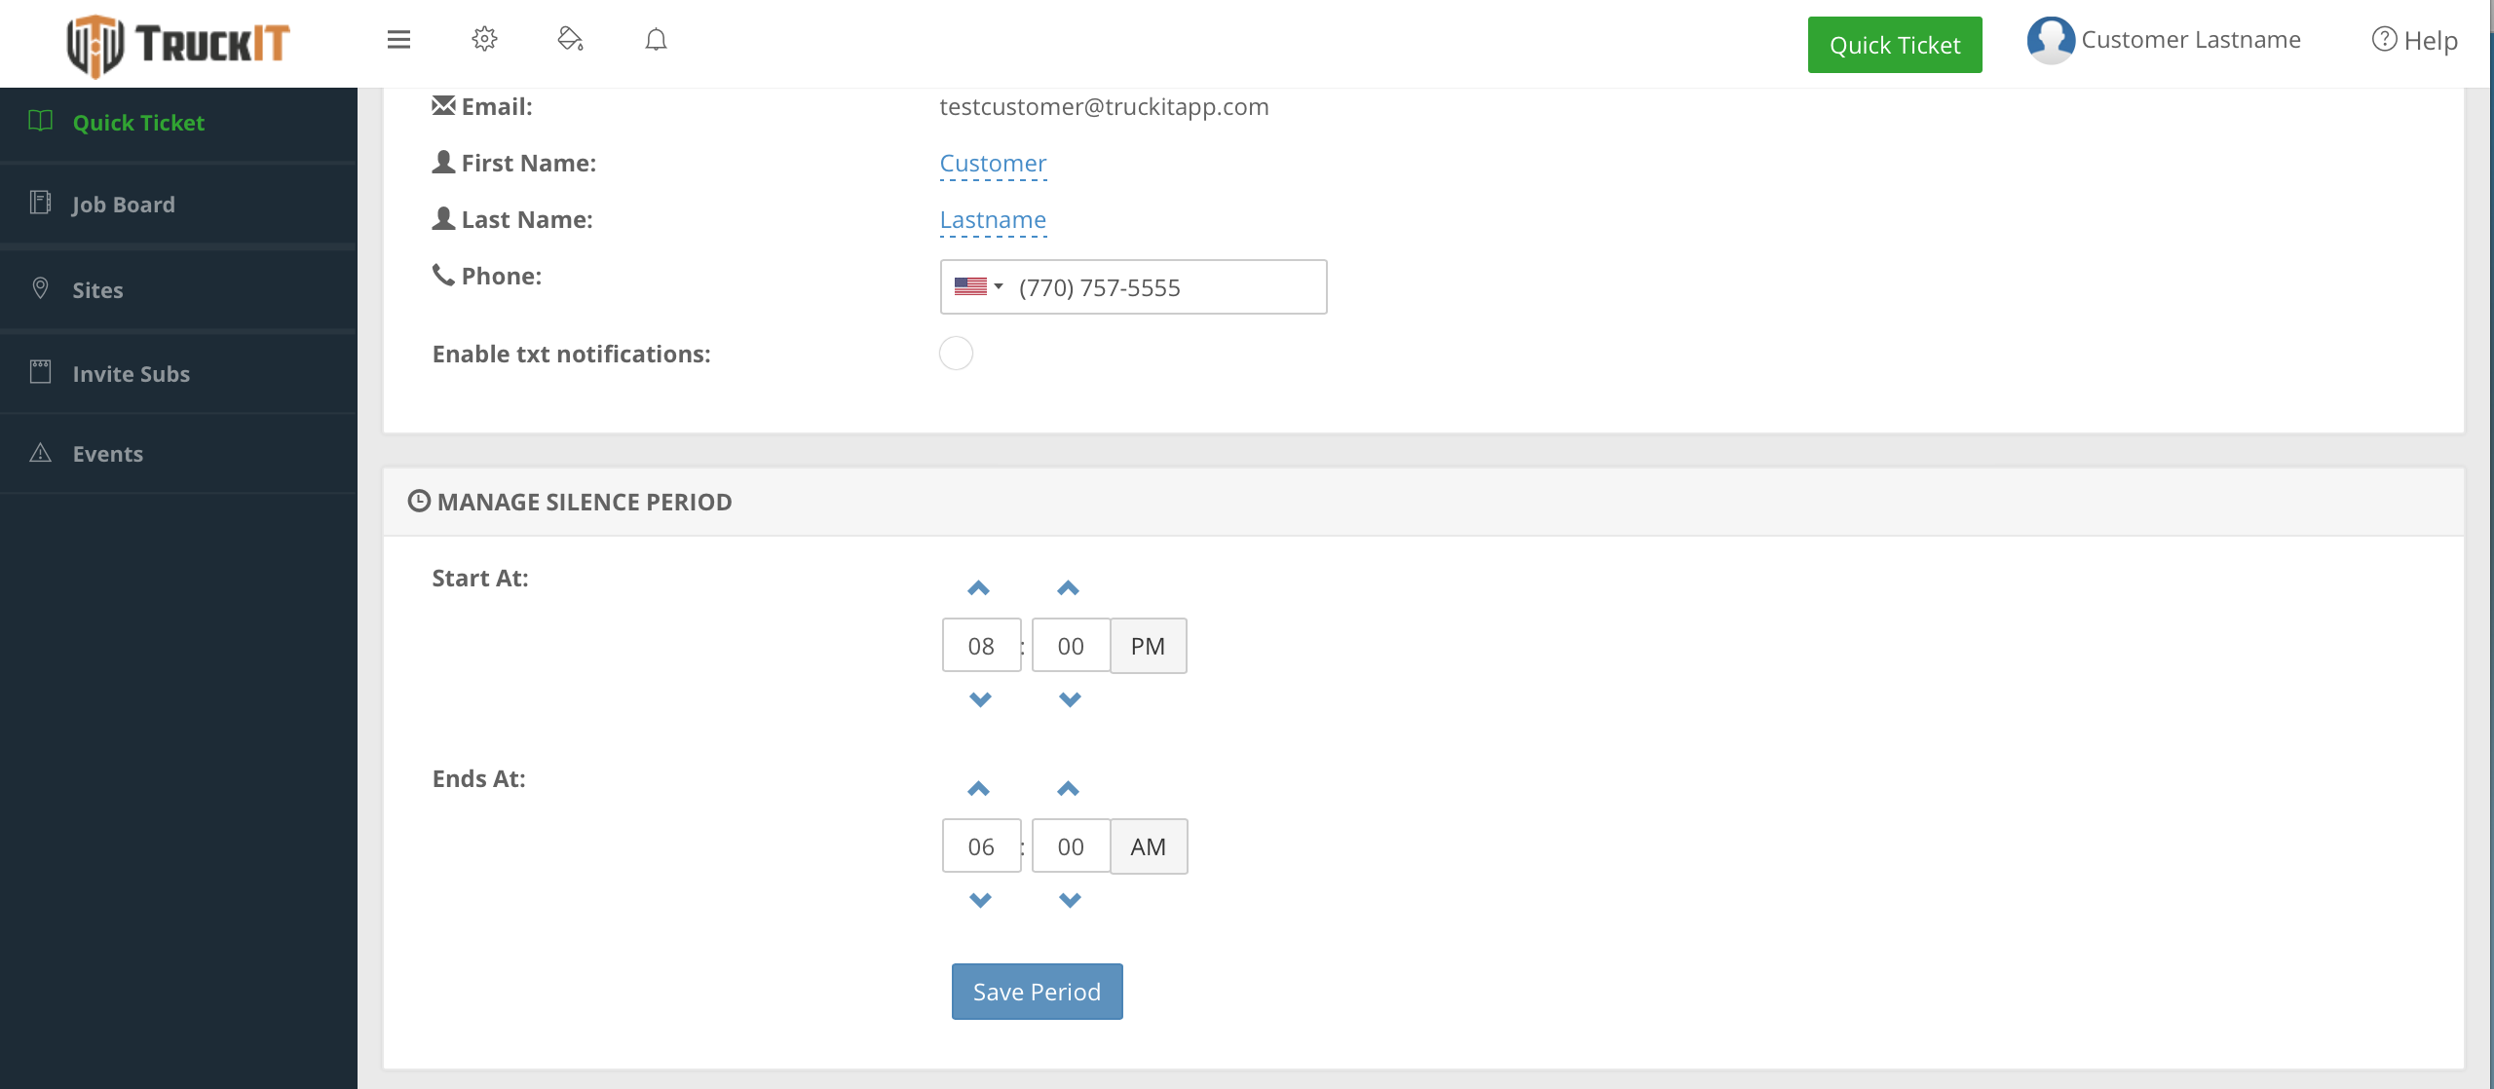Open the phone country flag dropdown
Image resolution: width=2494 pixels, height=1089 pixels.
coord(978,286)
